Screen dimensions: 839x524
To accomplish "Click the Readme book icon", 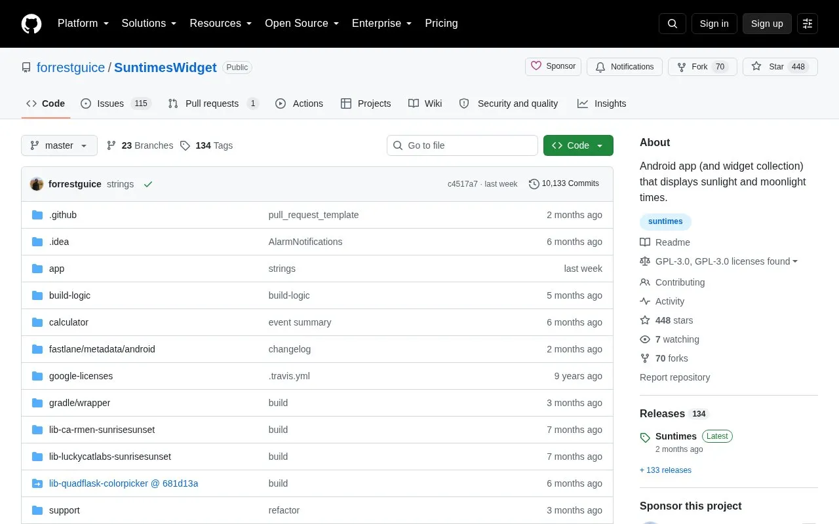I will click(x=645, y=242).
